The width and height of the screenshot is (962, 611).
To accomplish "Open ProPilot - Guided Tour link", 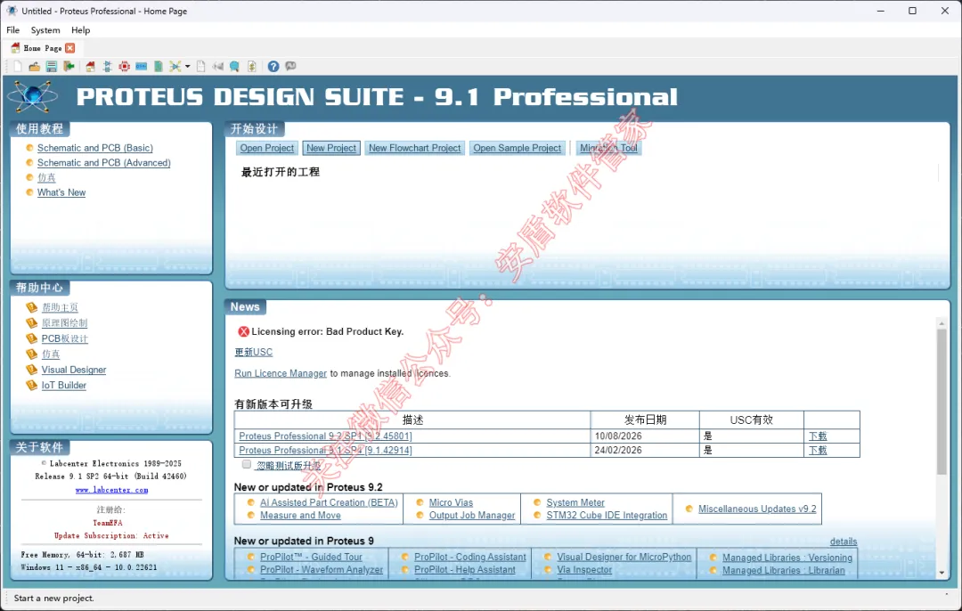I will coord(311,557).
